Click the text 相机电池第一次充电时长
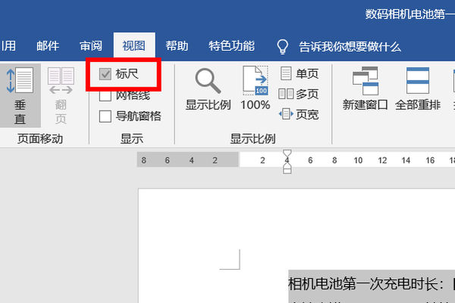Image resolution: width=455 pixels, height=303 pixels. pyautogui.click(x=365, y=283)
